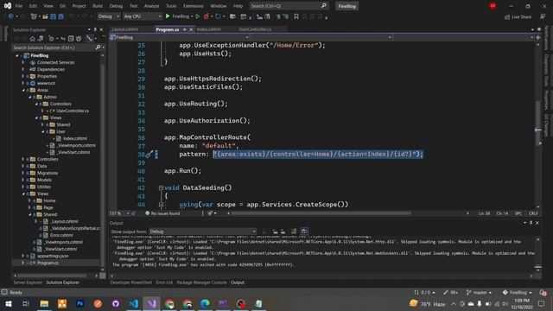Viewport: 553px width, 311px height.
Task: Collapse the using block outline on line 44
Action: point(161,205)
